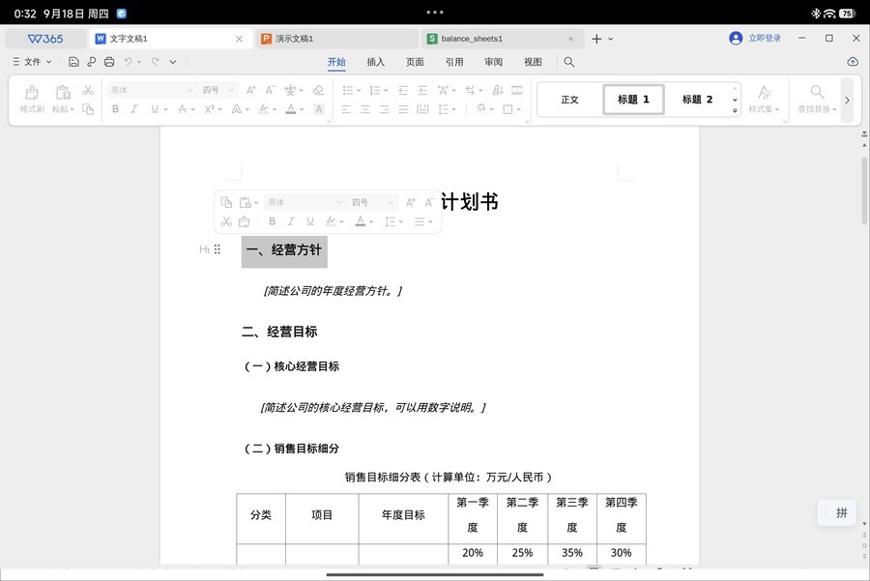Click the font color button in the ribbon
The image size is (870, 581).
click(291, 109)
